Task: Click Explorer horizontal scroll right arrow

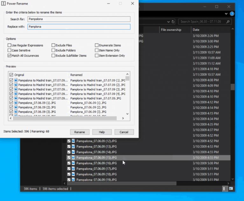Action: 228,184
